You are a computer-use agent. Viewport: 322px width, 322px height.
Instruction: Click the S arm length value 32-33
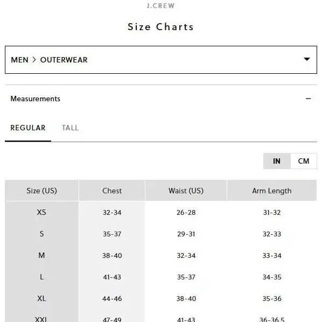point(272,234)
